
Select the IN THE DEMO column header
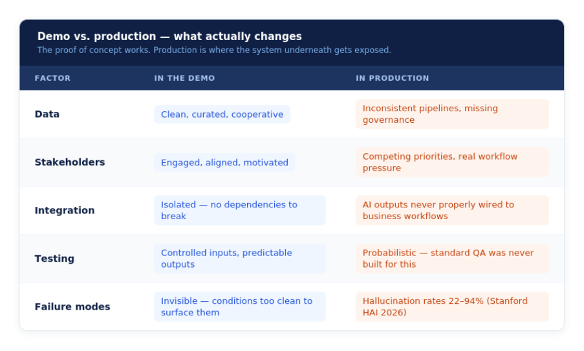point(184,78)
